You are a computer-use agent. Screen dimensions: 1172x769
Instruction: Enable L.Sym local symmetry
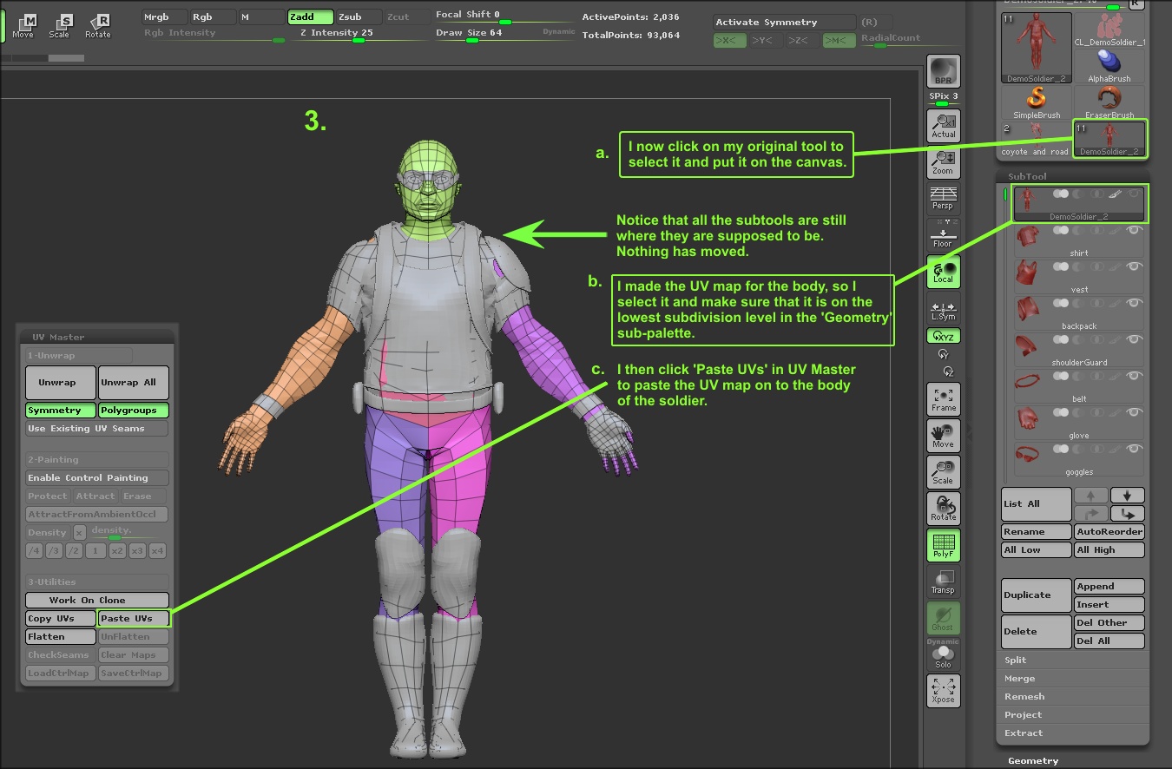point(943,309)
